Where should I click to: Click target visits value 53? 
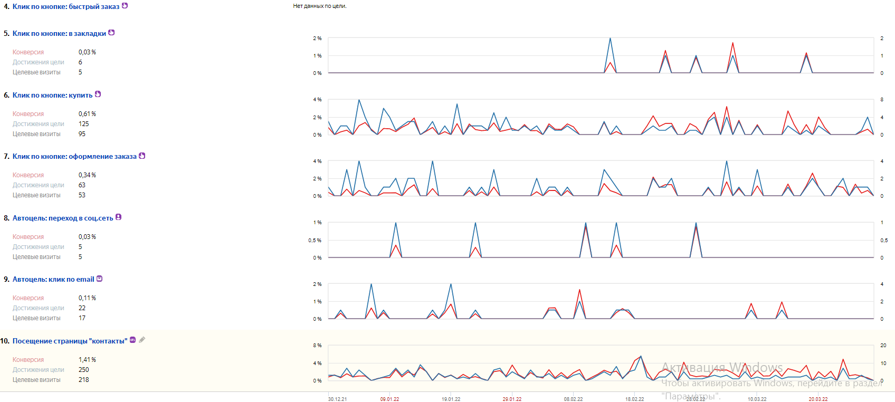(x=82, y=195)
